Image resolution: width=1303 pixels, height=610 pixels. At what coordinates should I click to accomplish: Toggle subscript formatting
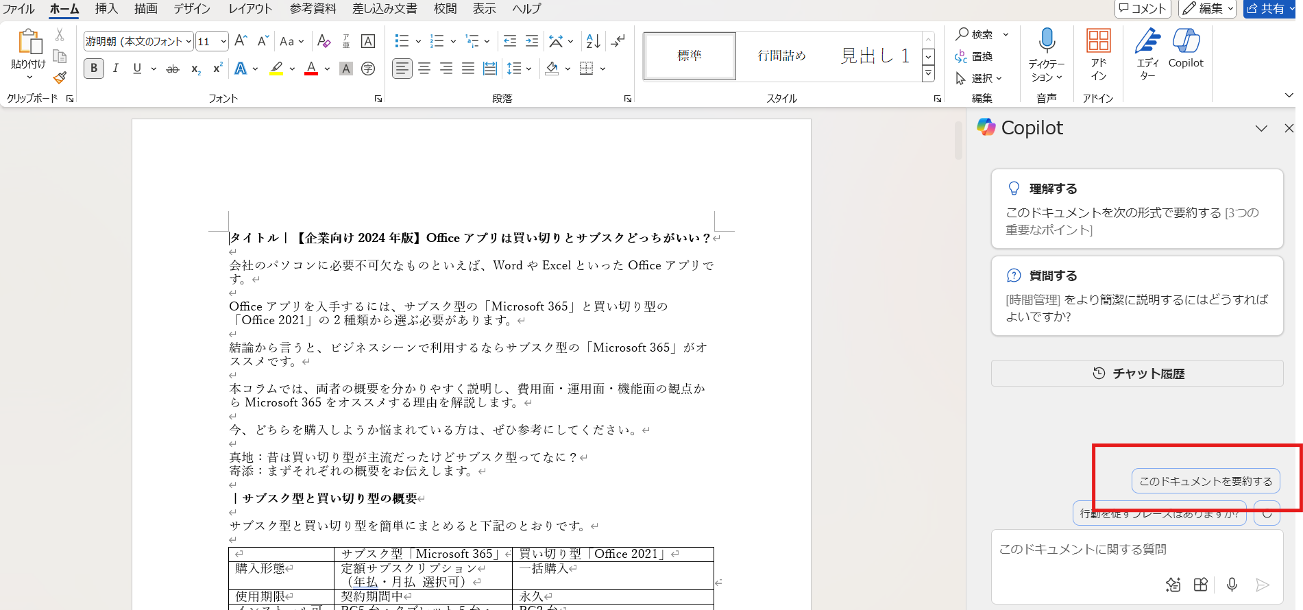coord(195,69)
